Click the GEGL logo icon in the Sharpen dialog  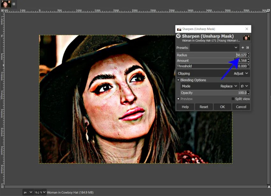178,36
